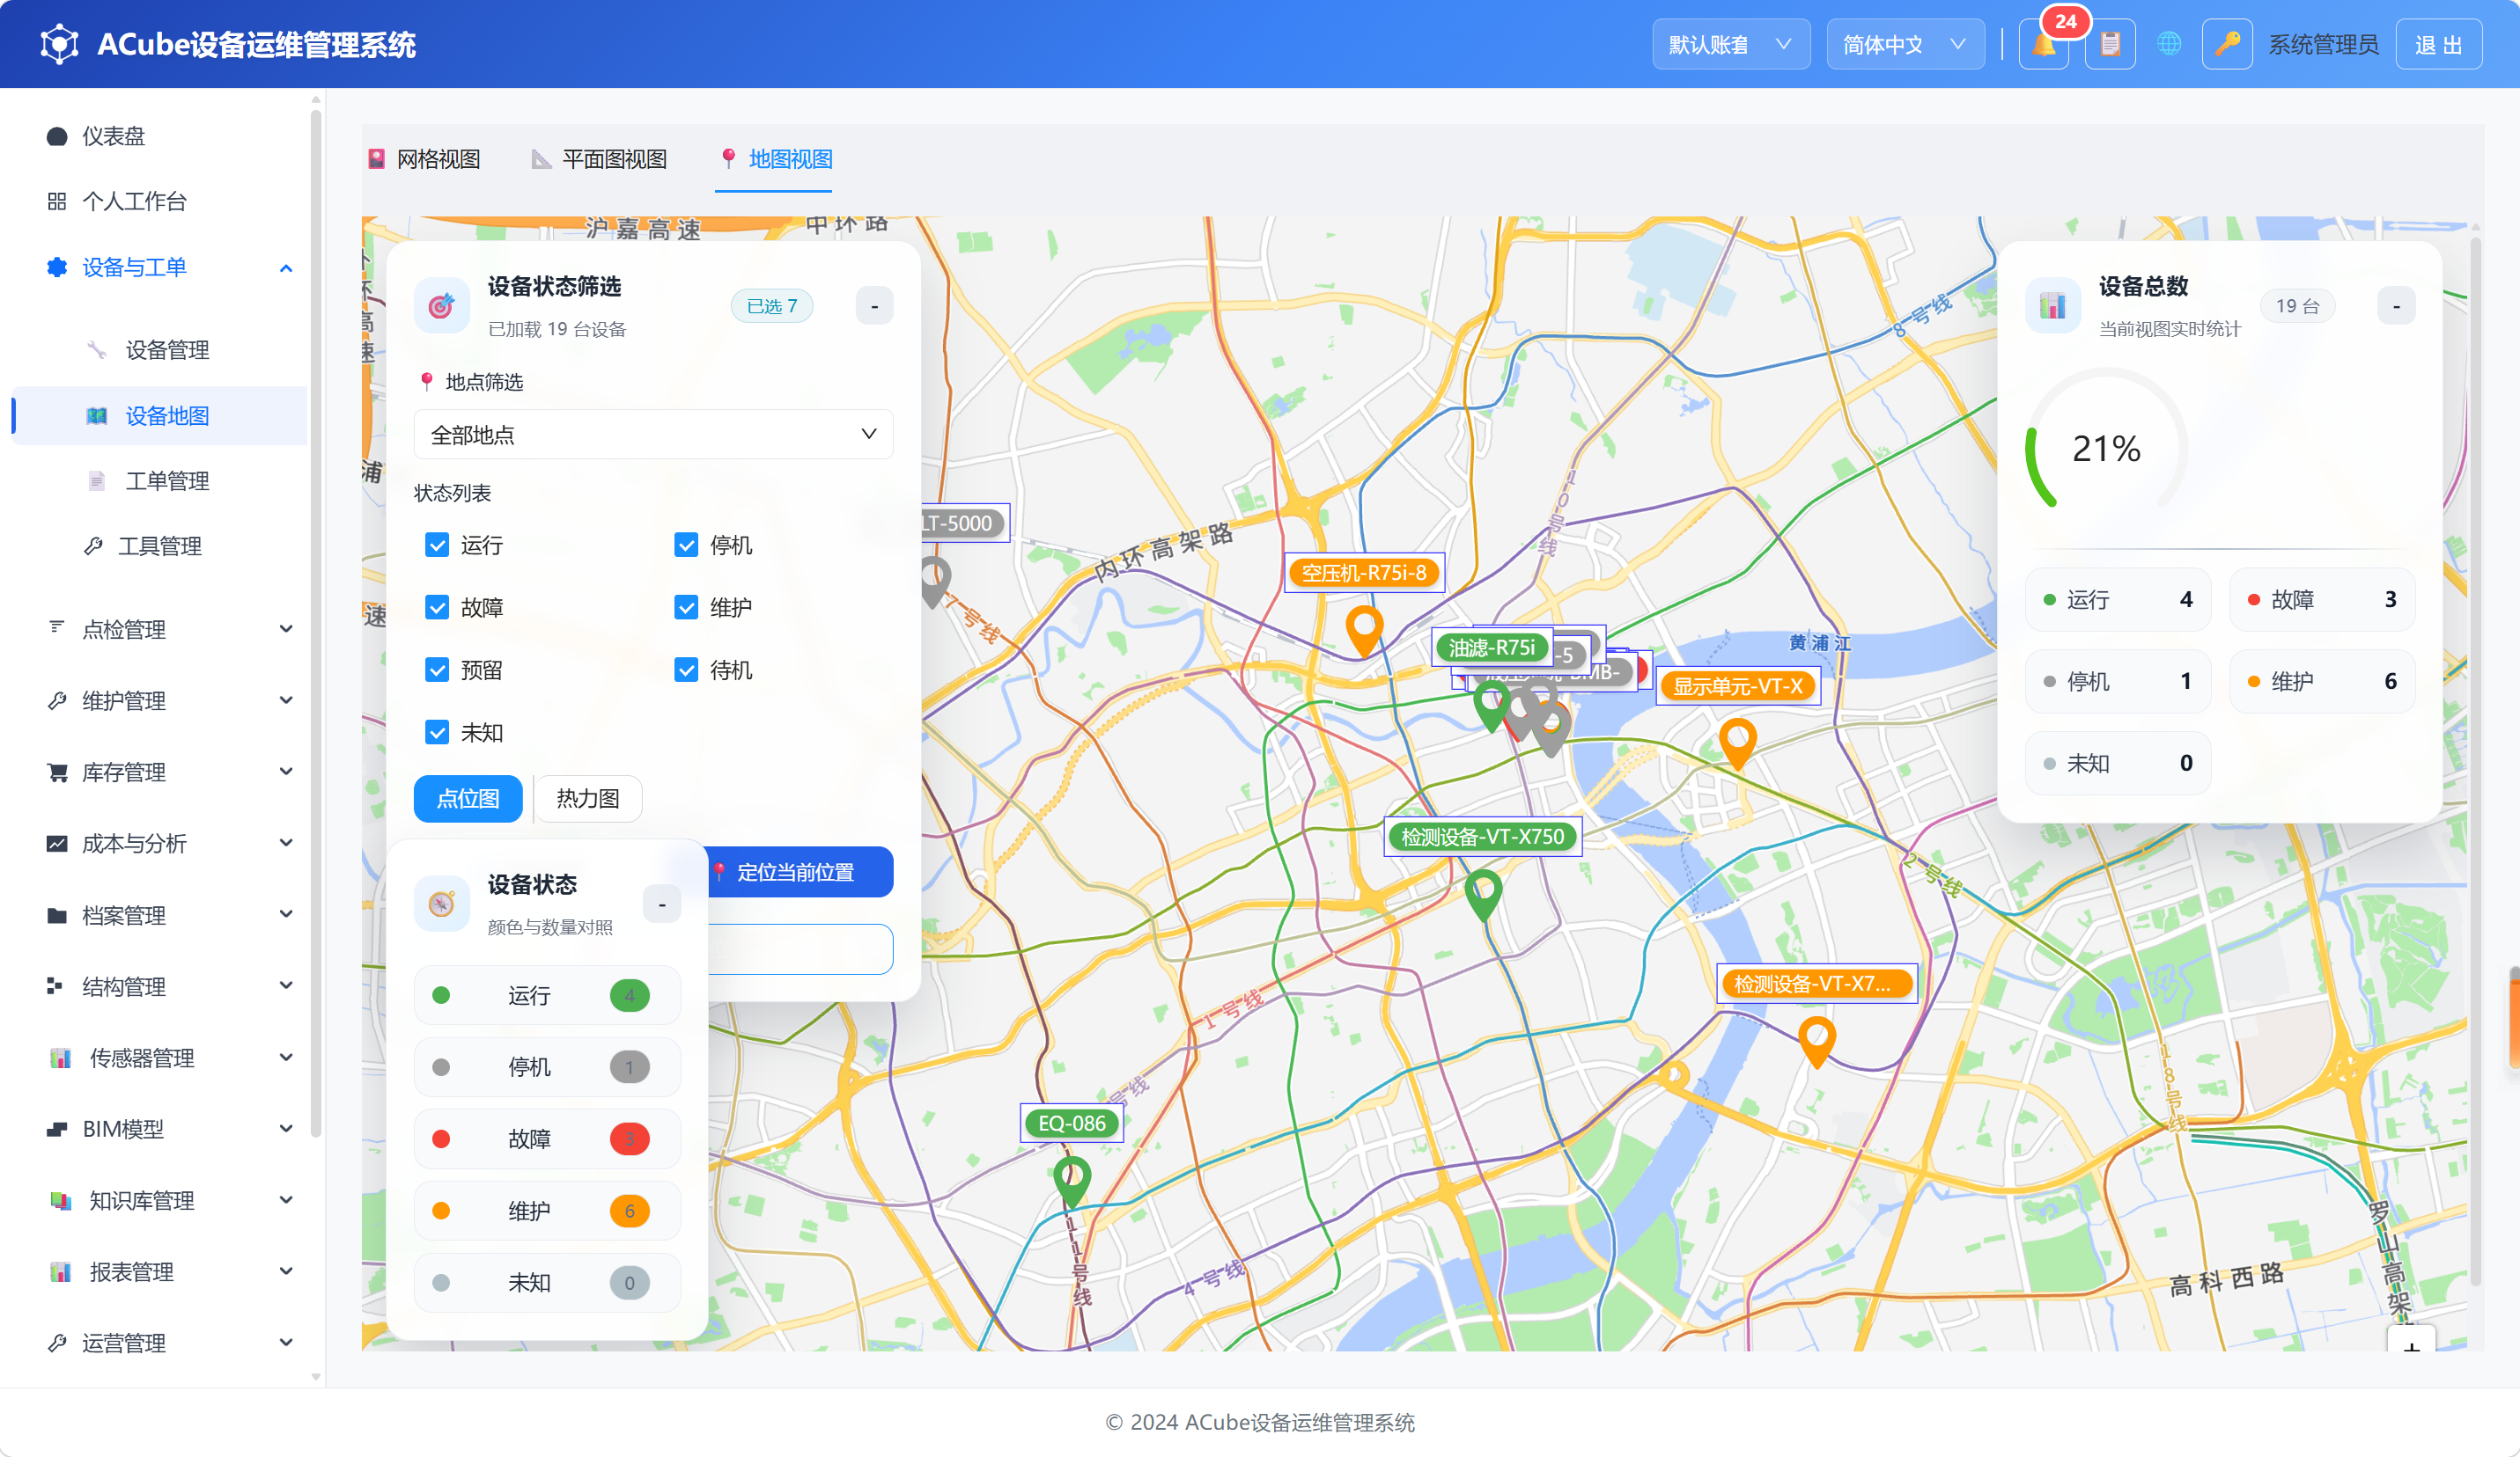
Task: Uncheck the 运行 status checkbox
Action: pyautogui.click(x=436, y=545)
